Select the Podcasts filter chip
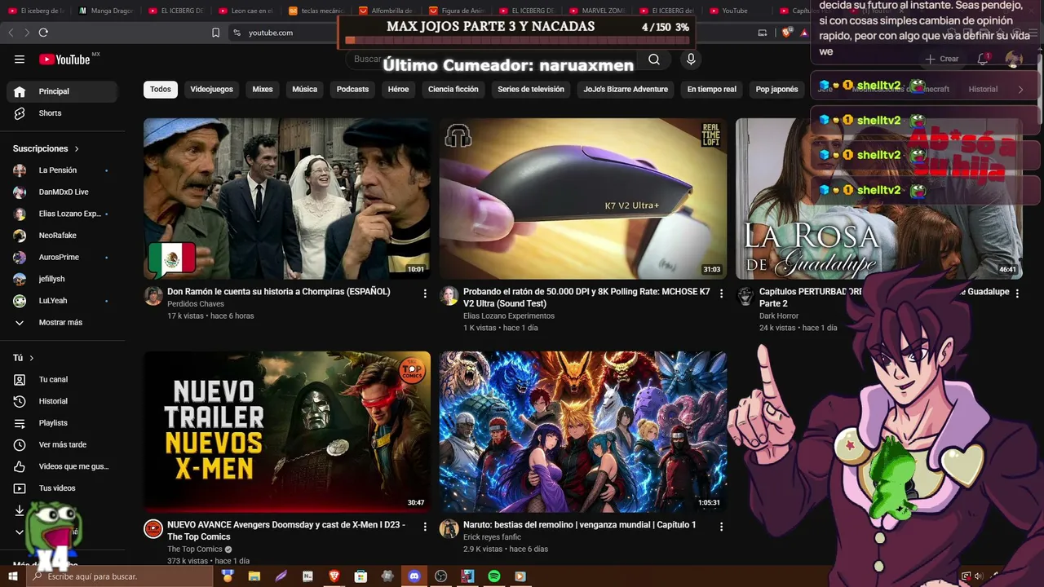 click(352, 90)
